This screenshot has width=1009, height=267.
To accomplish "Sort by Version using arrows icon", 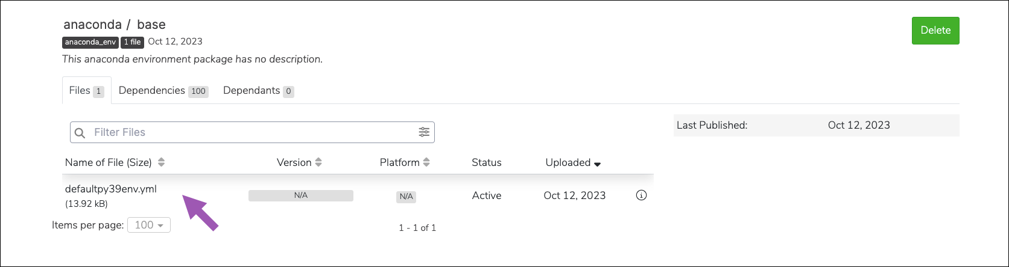I will 318,162.
